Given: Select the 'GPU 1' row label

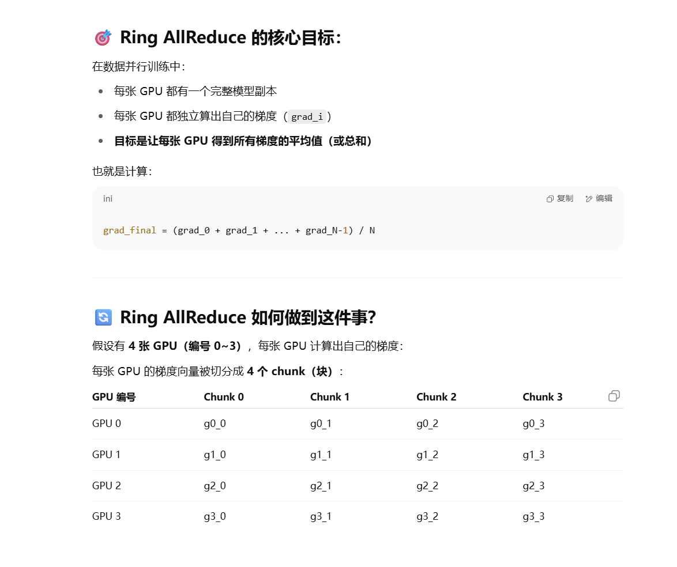Looking at the screenshot, I should tap(106, 455).
